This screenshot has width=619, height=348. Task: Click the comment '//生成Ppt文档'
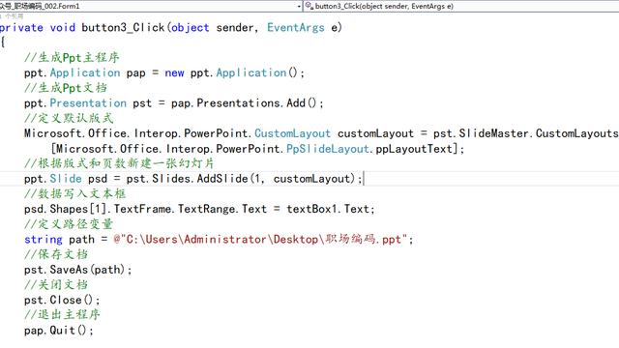pyautogui.click(x=66, y=88)
